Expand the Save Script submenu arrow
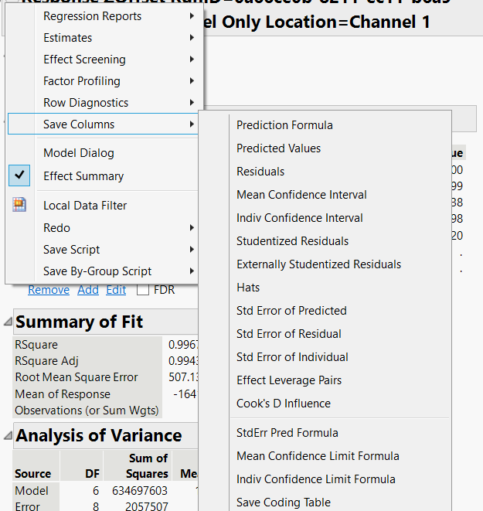 191,250
